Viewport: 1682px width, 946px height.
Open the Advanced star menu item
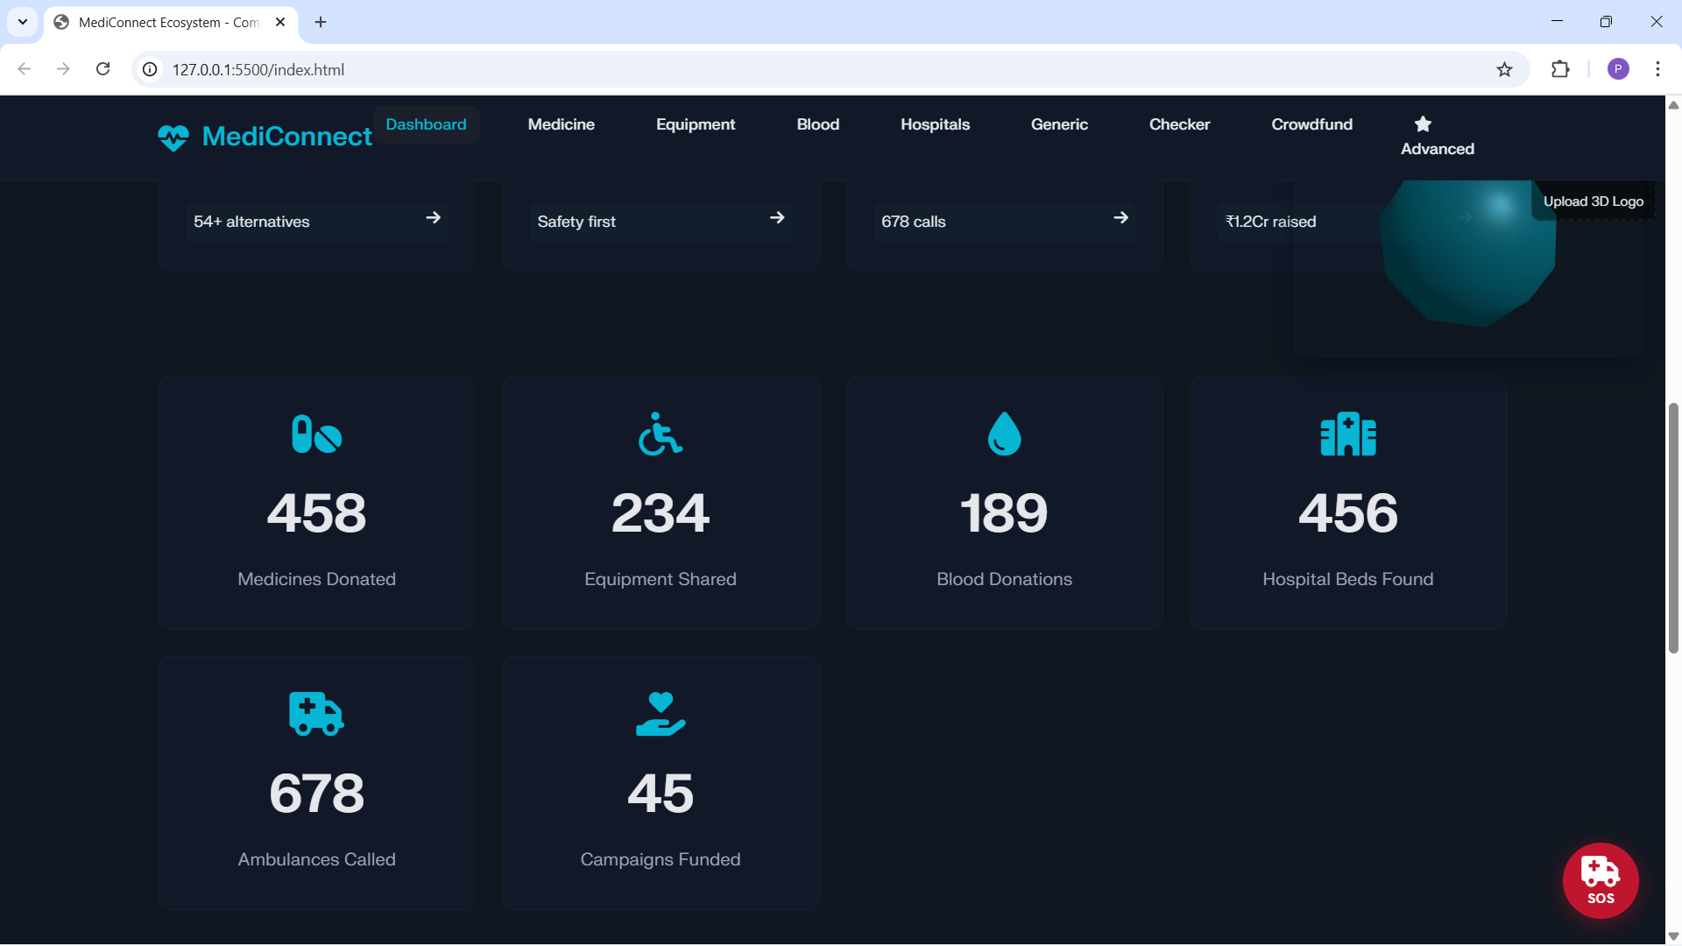pyautogui.click(x=1437, y=137)
